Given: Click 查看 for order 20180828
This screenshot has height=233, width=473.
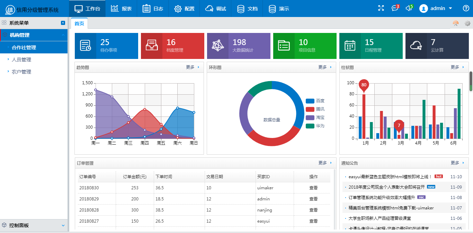Looking at the screenshot, I should [313, 210].
